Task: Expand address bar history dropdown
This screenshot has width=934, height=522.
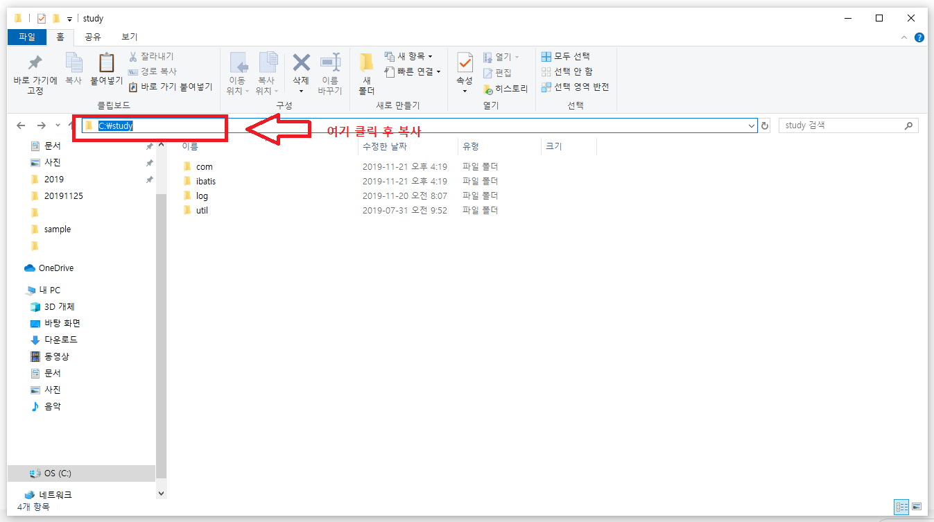Action: (x=752, y=126)
